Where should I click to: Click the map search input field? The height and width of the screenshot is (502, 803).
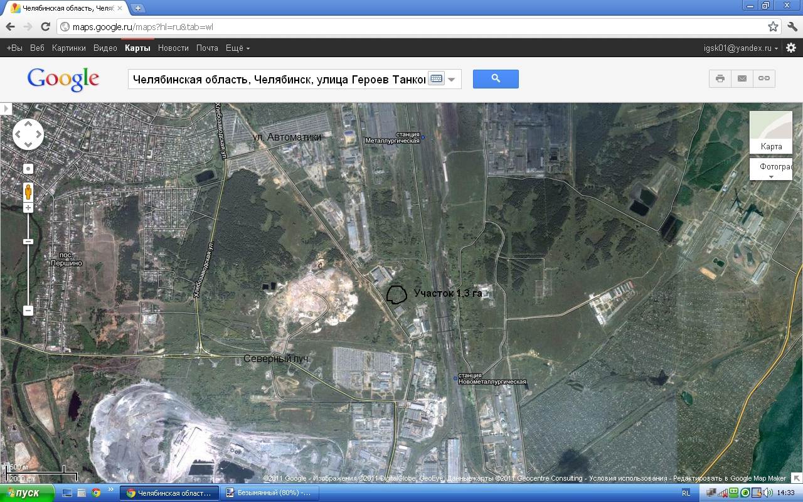point(278,79)
